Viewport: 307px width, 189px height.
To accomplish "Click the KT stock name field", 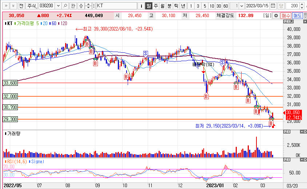I will click(x=117, y=6).
